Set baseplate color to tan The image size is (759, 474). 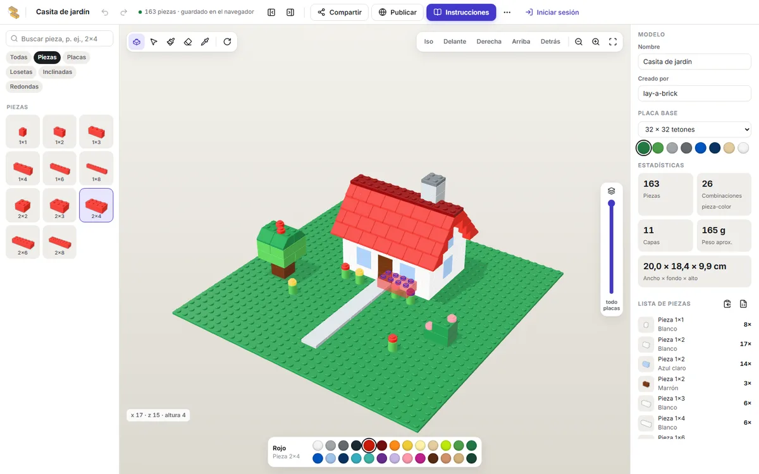tap(729, 148)
